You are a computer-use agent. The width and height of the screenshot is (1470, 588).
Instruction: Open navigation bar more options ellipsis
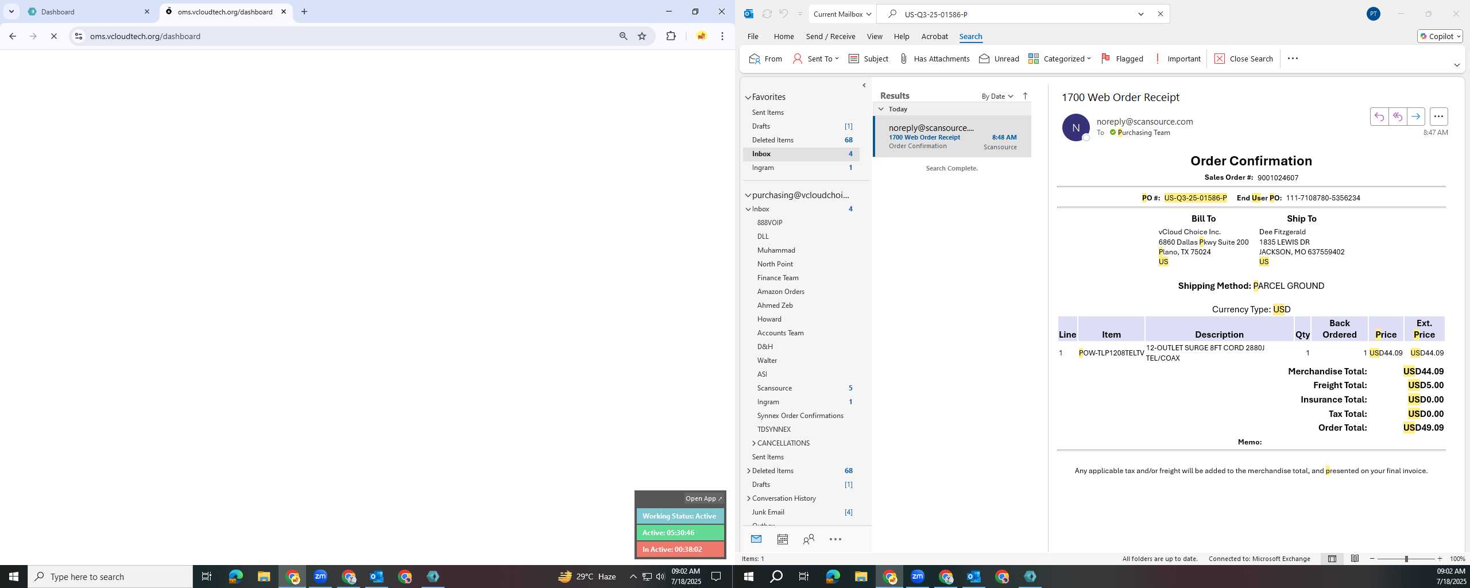[835, 539]
